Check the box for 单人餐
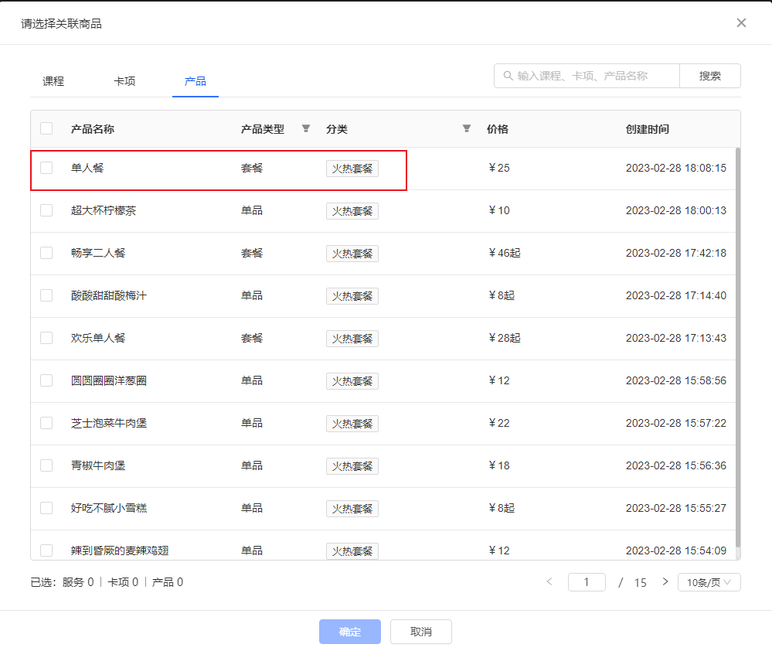Image resolution: width=772 pixels, height=651 pixels. pos(46,168)
